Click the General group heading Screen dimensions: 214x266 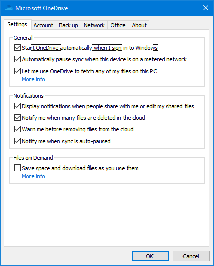(23, 38)
